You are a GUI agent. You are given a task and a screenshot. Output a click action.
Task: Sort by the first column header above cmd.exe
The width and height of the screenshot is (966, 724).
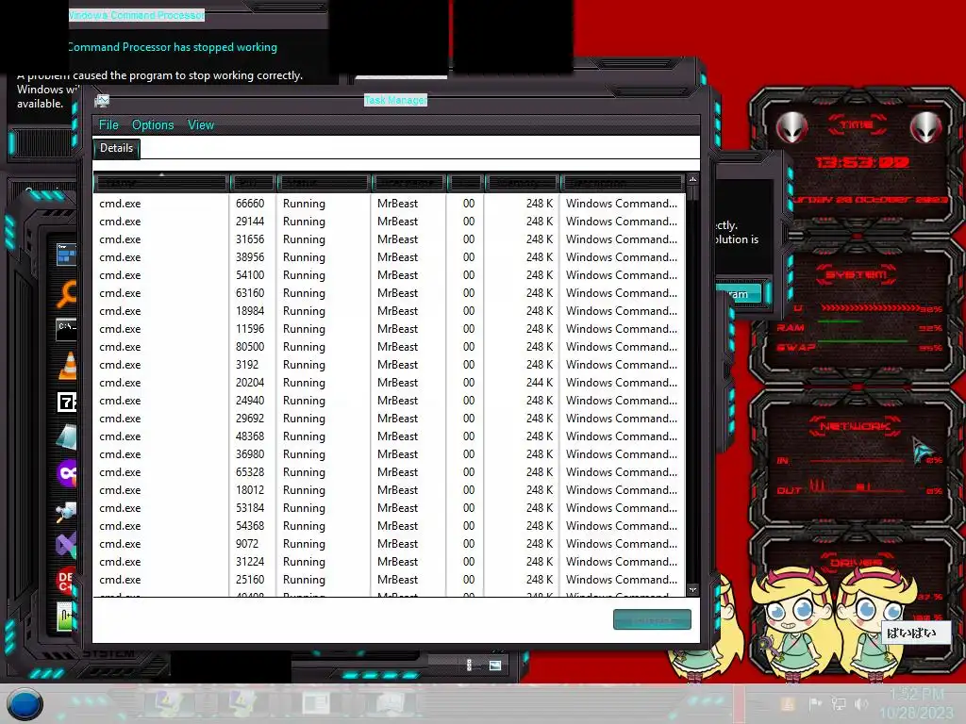160,183
